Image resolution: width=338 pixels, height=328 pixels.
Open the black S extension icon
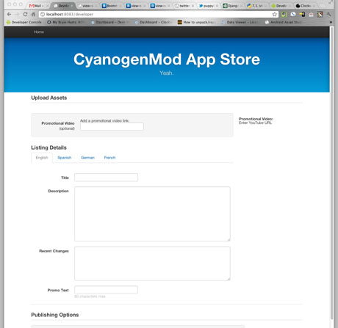pos(320,15)
